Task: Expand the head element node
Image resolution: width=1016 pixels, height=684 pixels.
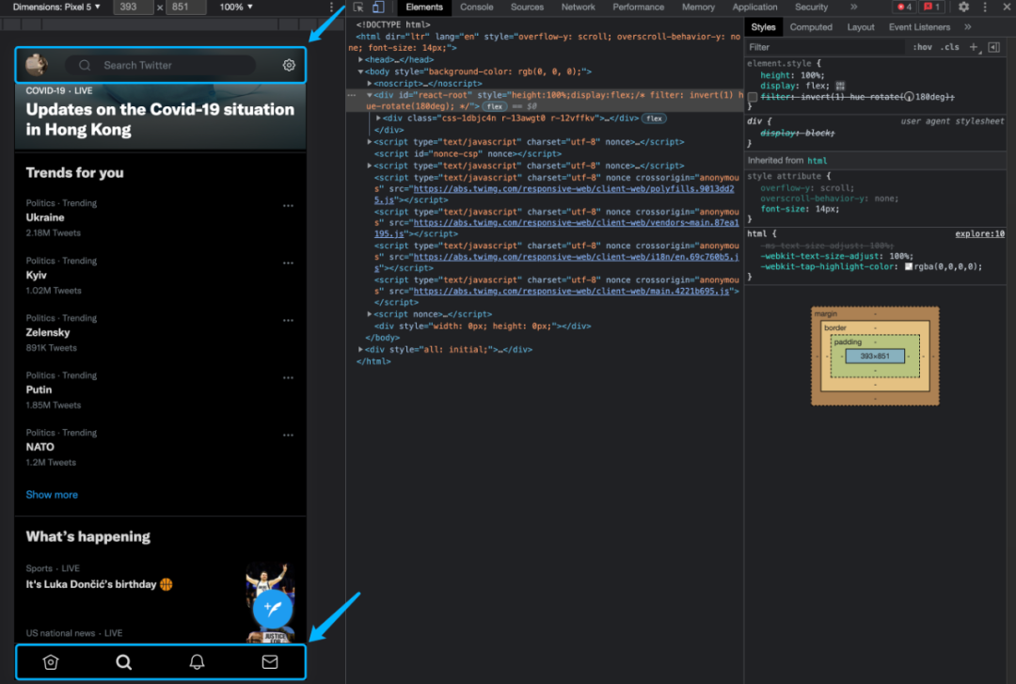Action: [361, 59]
